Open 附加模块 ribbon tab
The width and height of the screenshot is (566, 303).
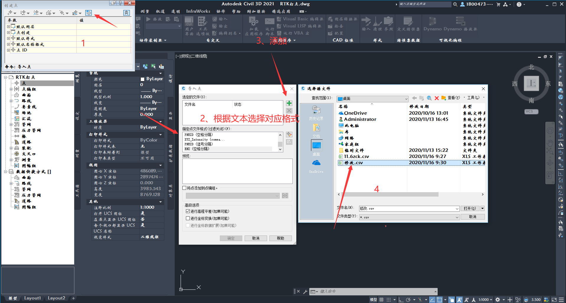pos(256,11)
